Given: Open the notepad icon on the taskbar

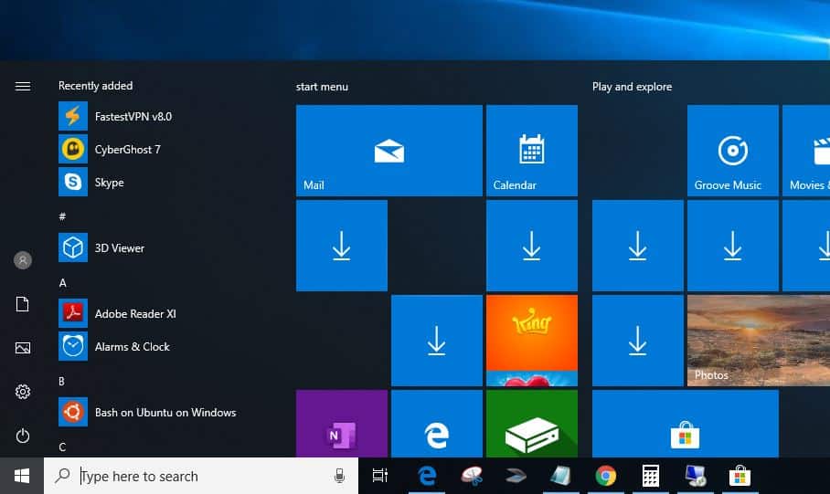Looking at the screenshot, I should pos(560,476).
